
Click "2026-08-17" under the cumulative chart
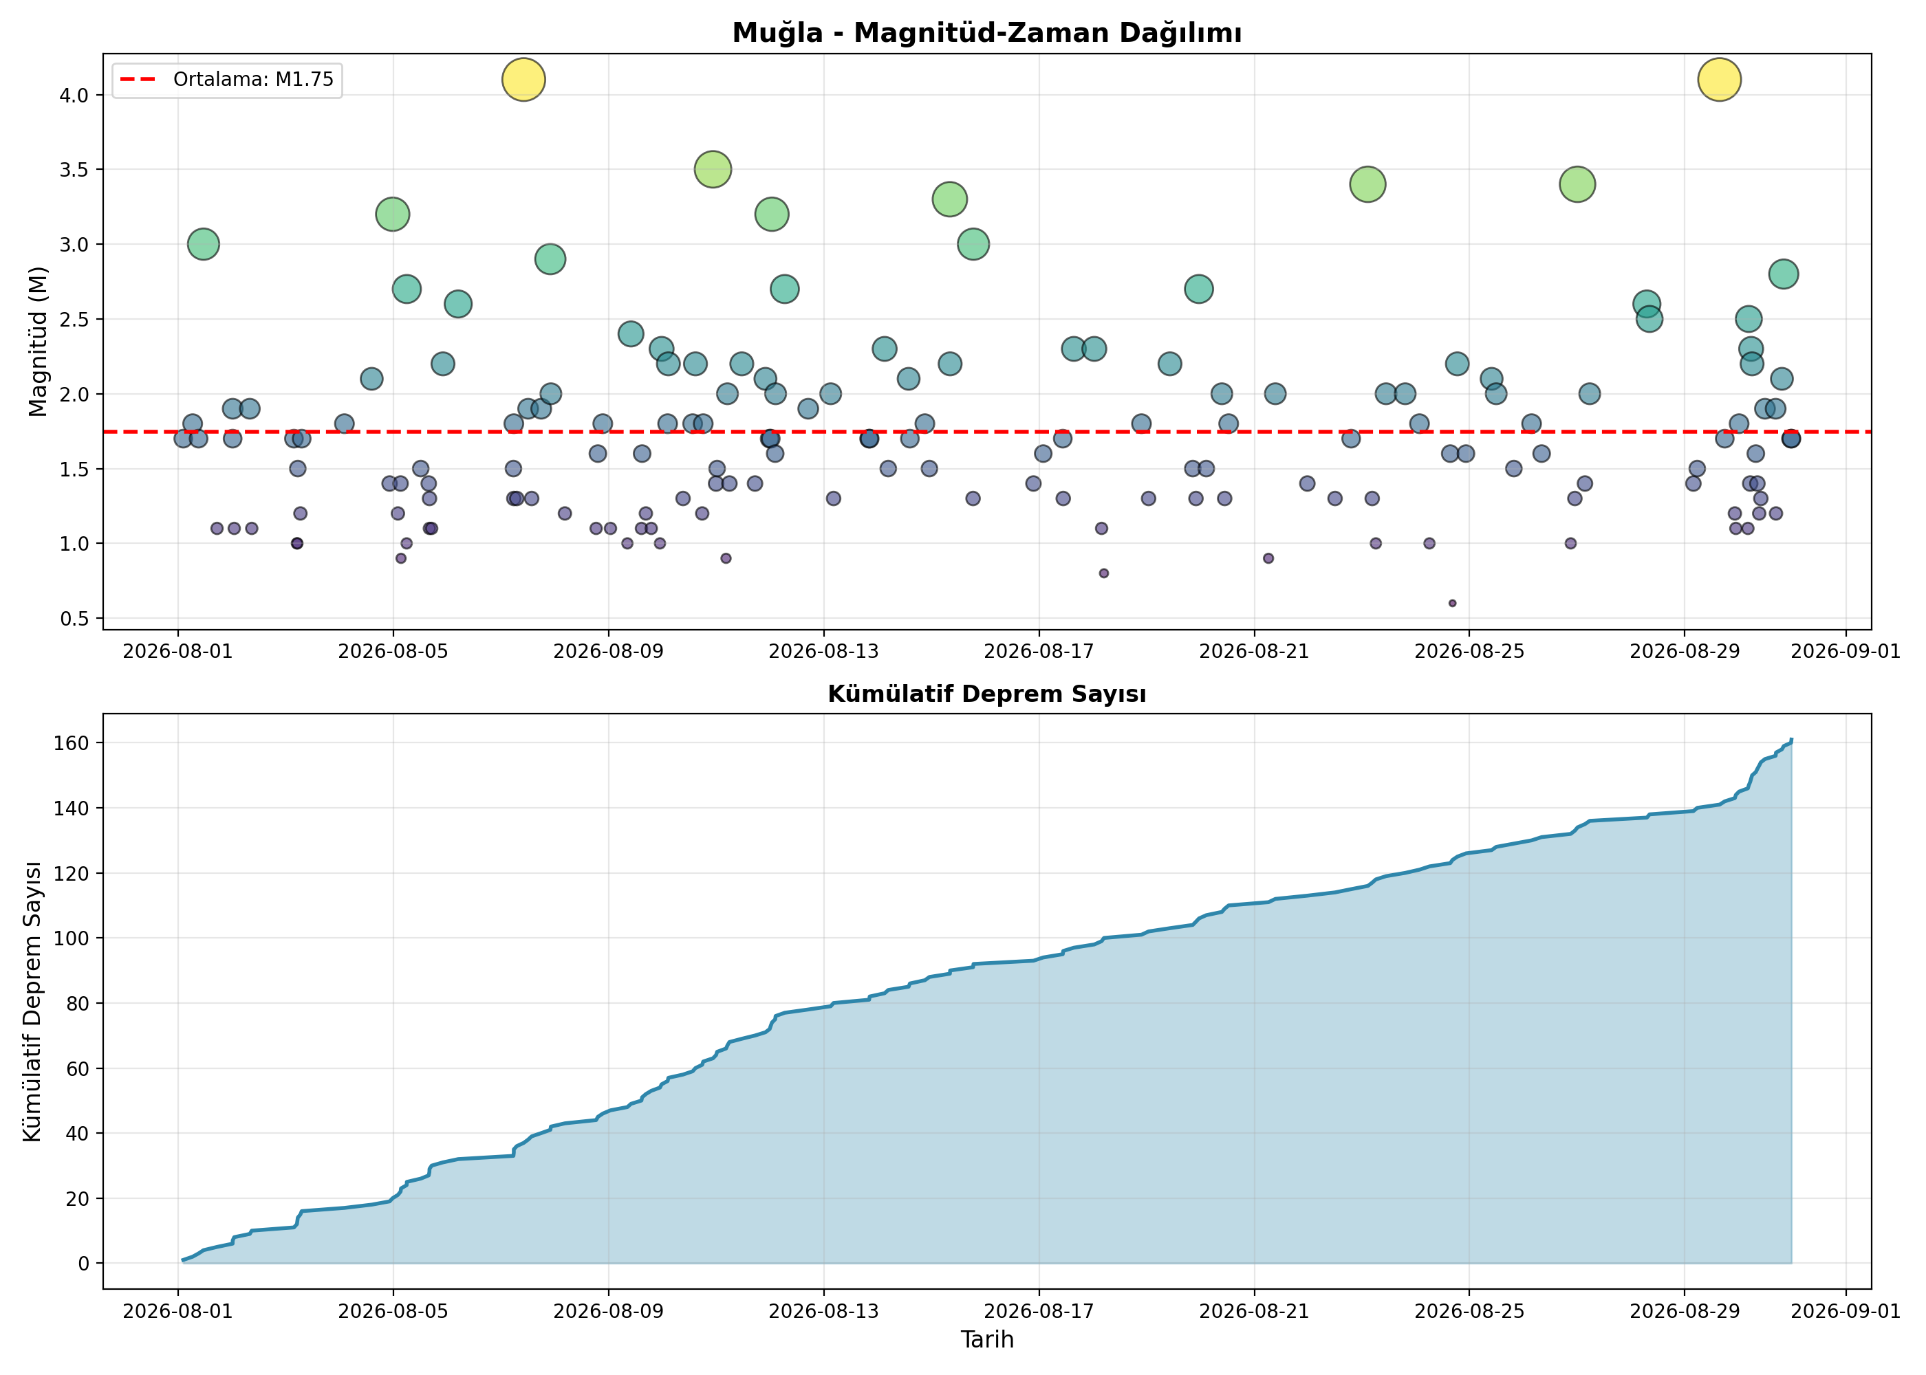(x=1039, y=1312)
